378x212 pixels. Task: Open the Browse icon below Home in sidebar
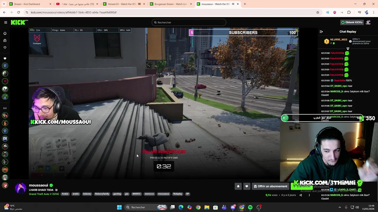tap(5, 40)
